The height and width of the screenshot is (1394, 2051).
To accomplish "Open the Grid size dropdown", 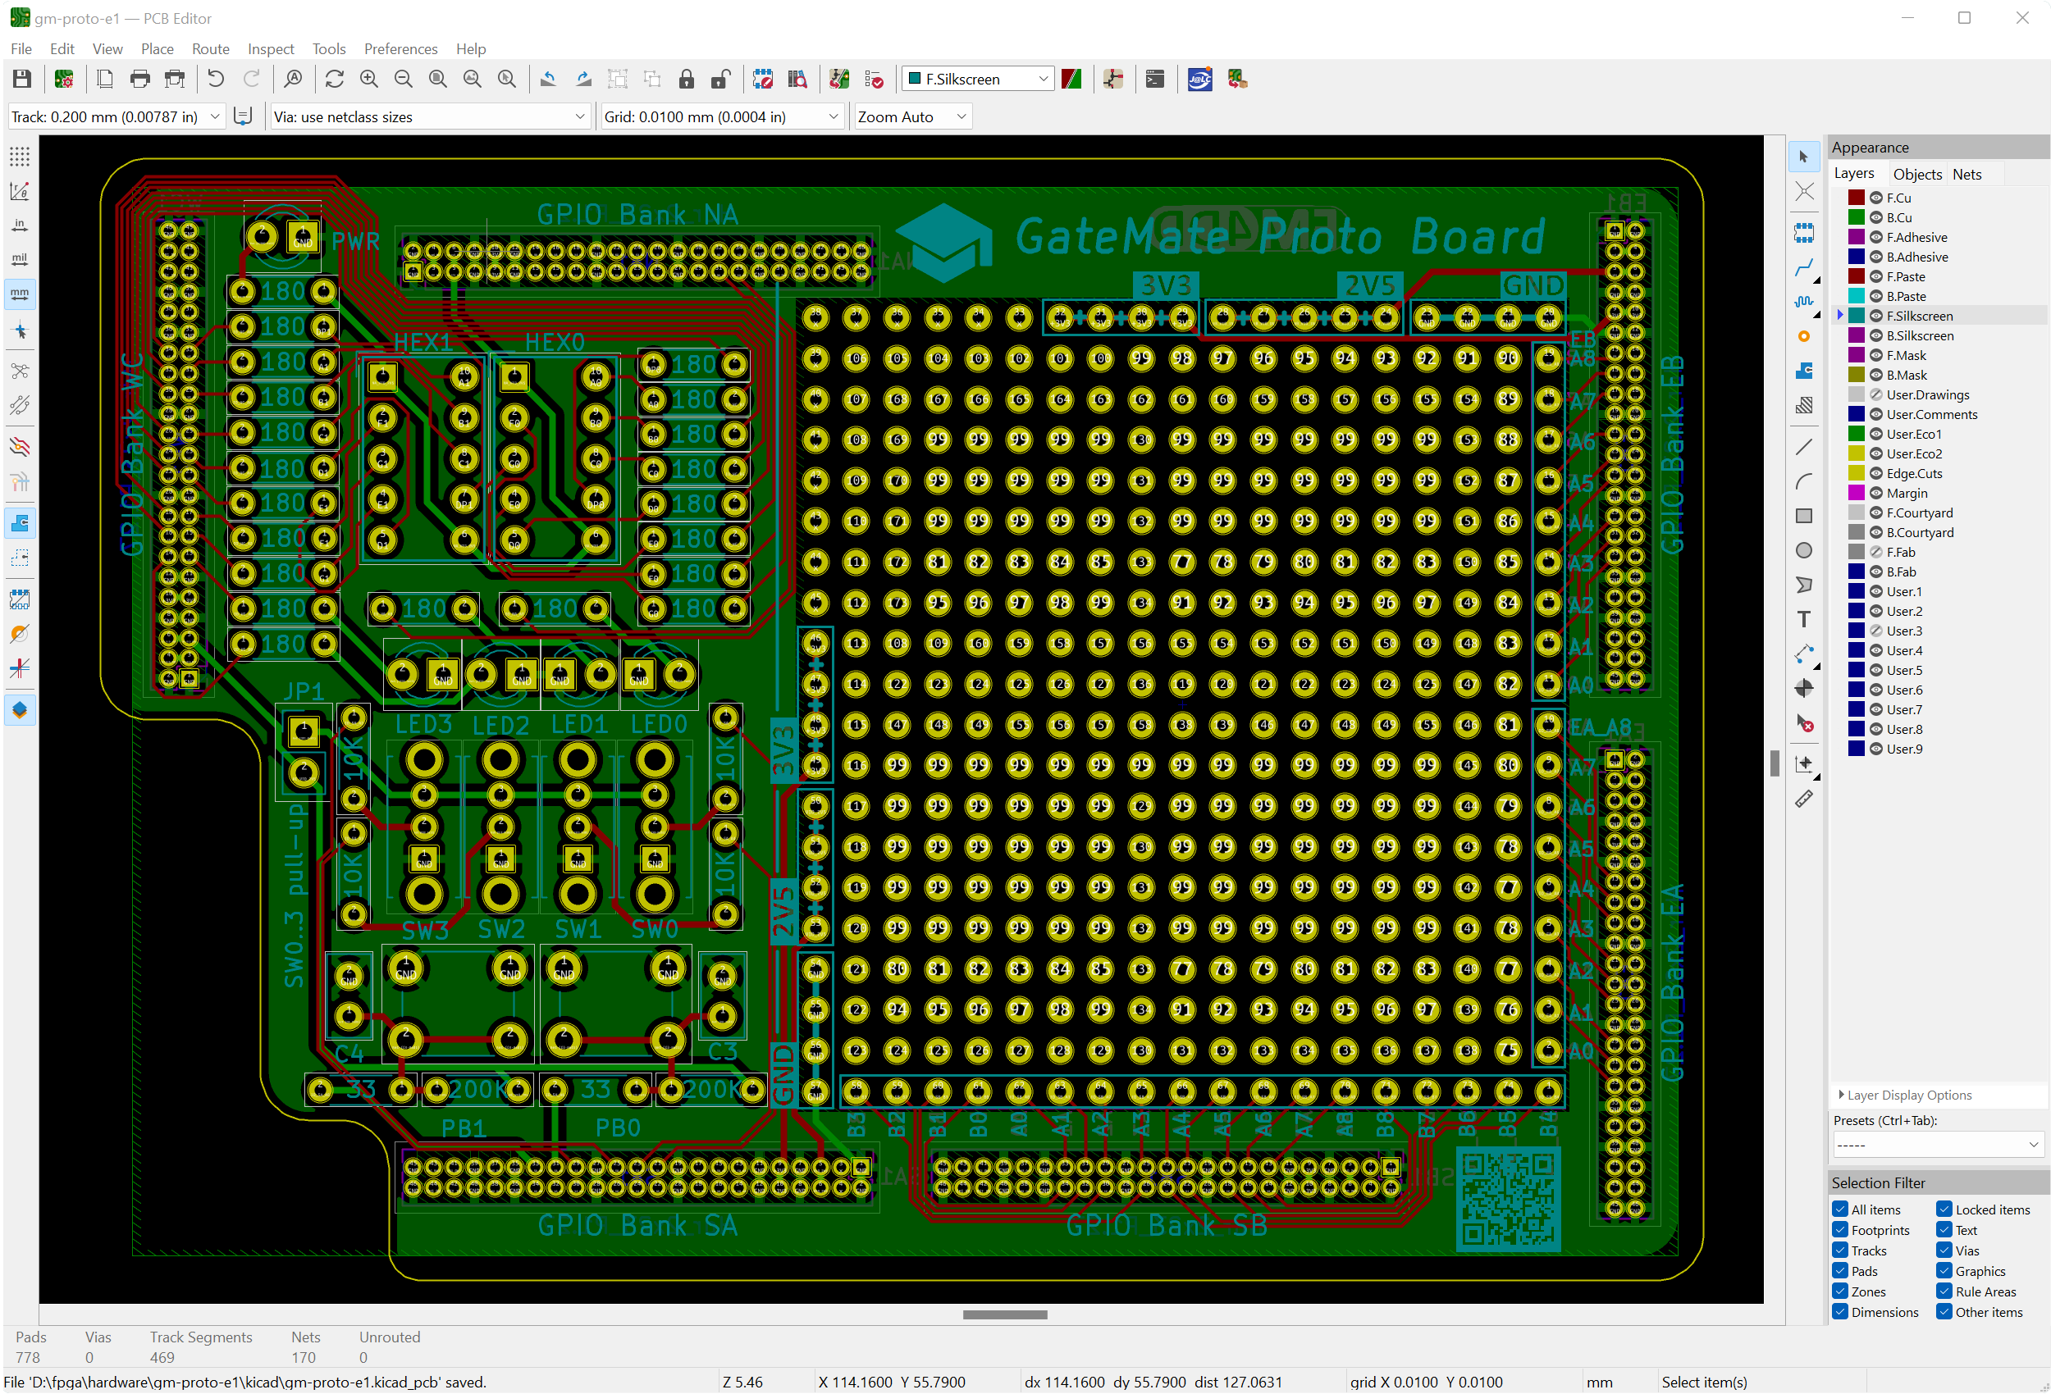I will (722, 116).
